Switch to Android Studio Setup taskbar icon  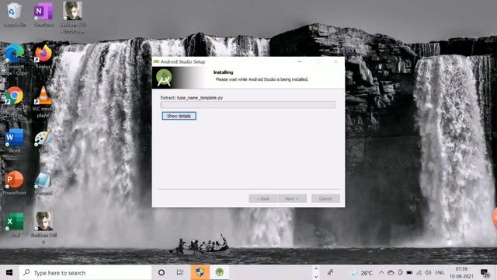click(219, 272)
